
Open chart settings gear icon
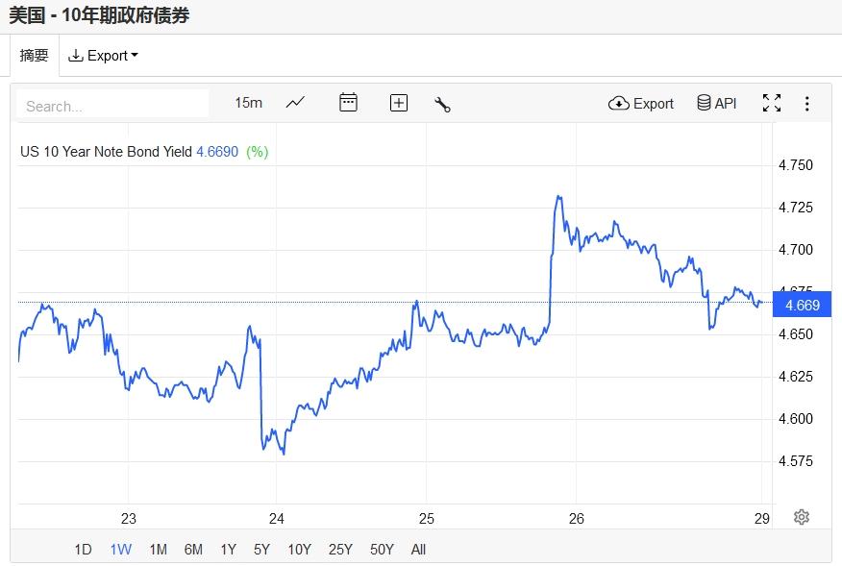[x=802, y=517]
